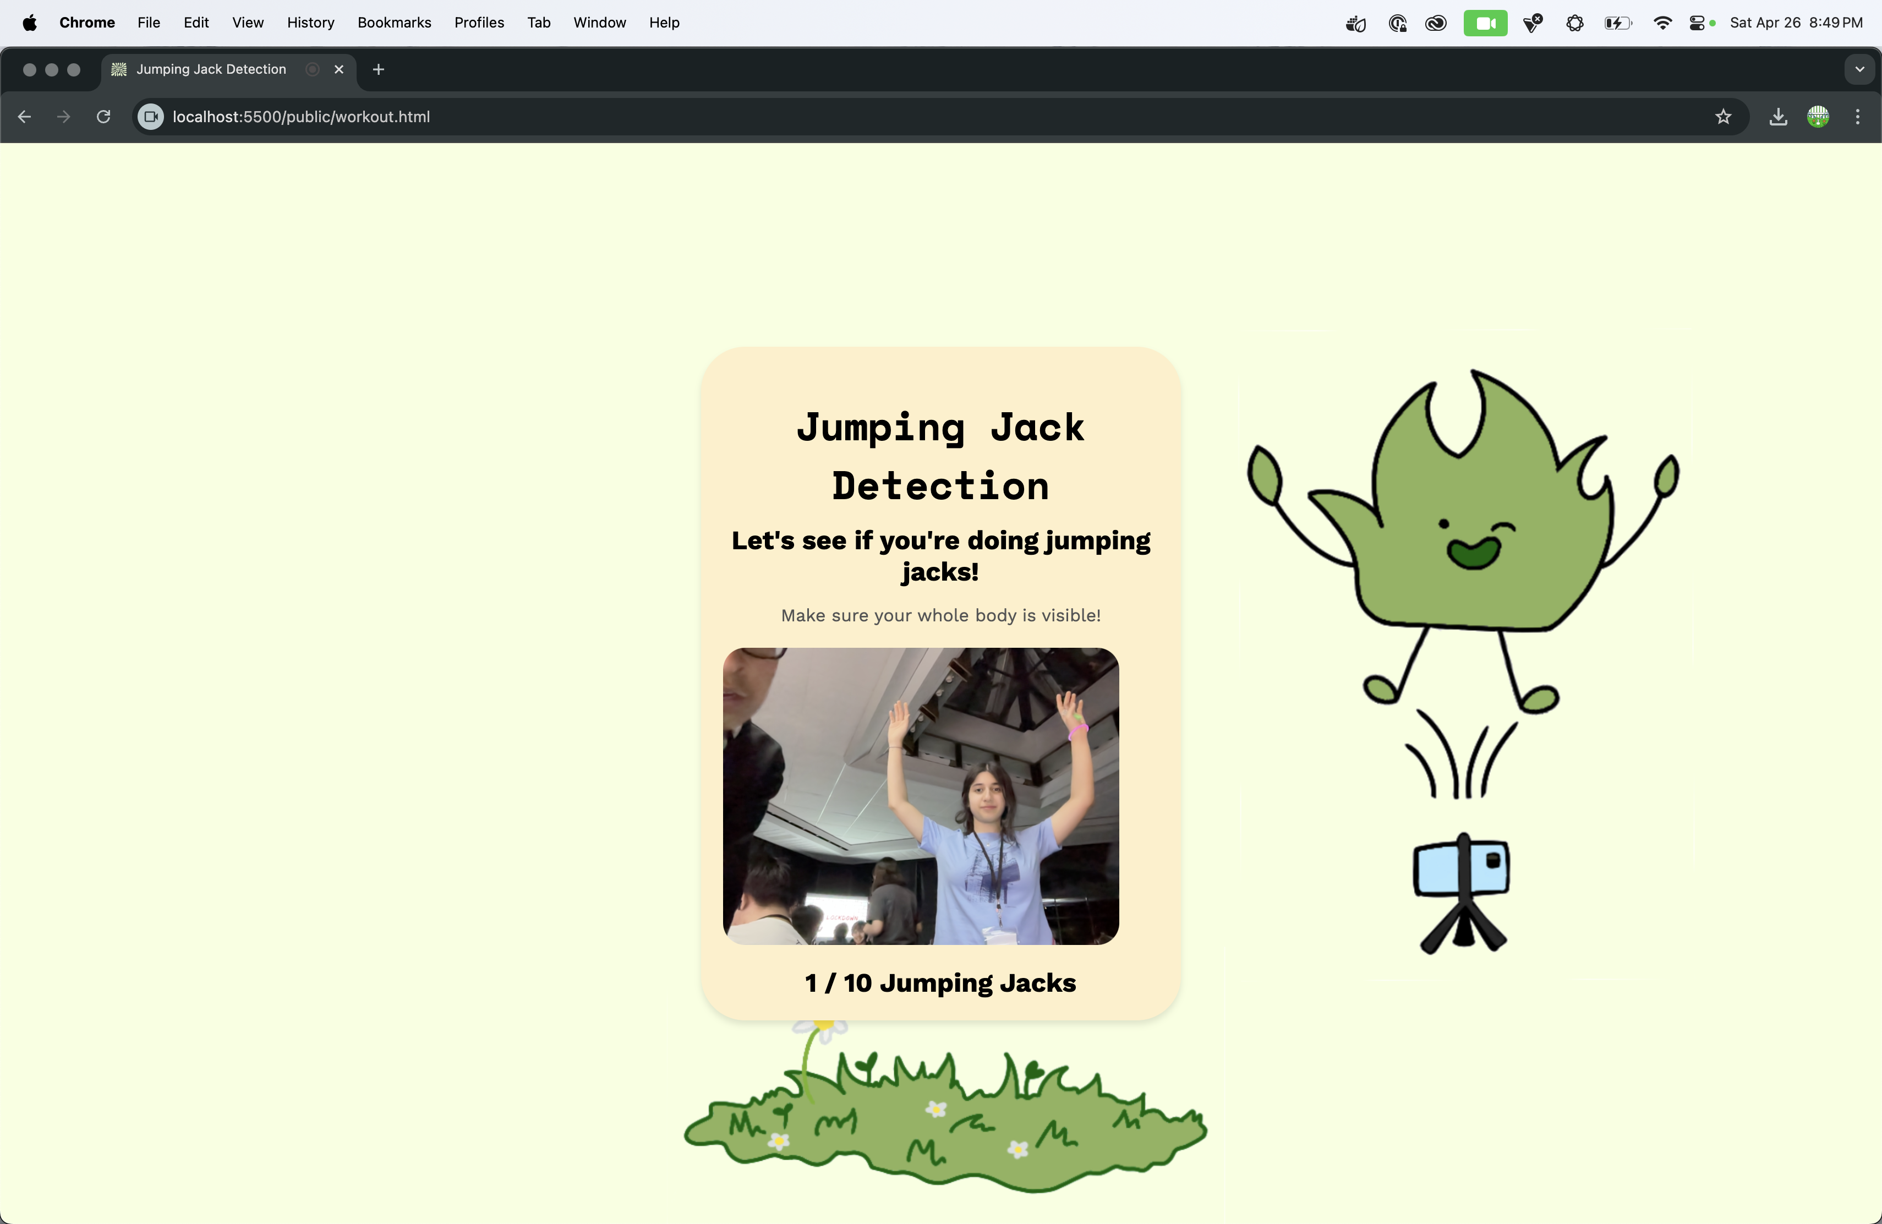Open the History menu

click(310, 23)
